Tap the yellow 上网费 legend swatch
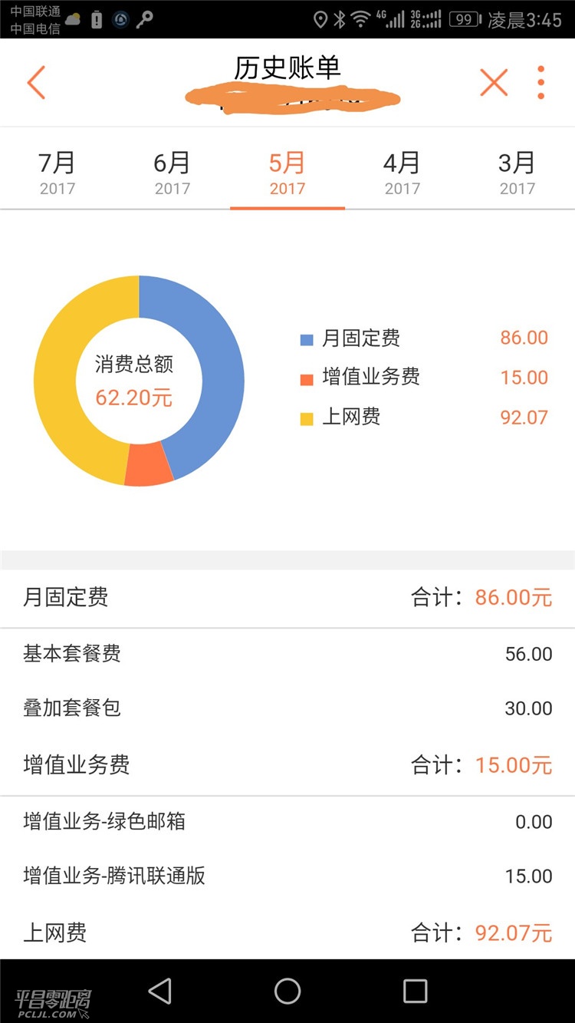This screenshot has height=1023, width=575. 307,419
